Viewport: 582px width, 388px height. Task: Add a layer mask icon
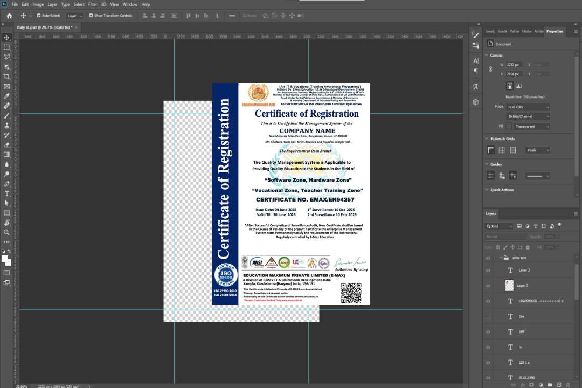click(531, 385)
